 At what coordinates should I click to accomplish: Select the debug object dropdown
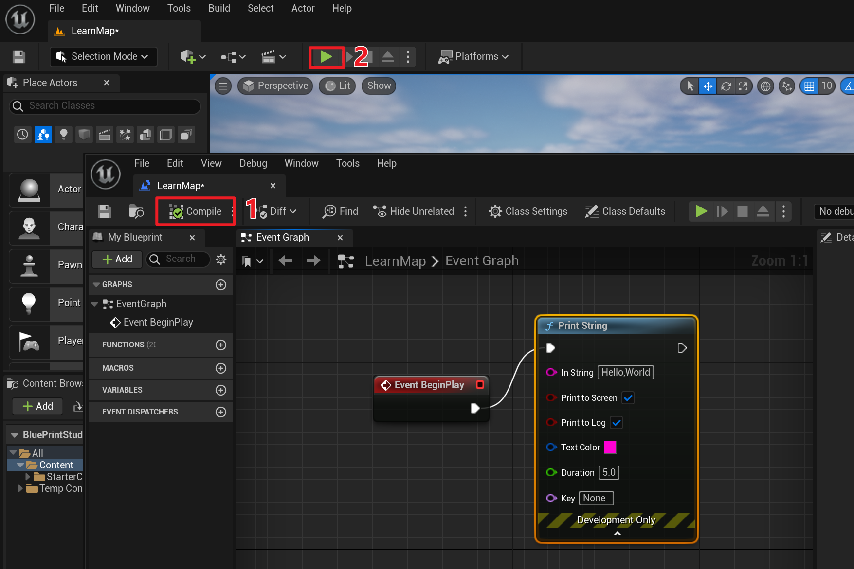pyautogui.click(x=834, y=211)
